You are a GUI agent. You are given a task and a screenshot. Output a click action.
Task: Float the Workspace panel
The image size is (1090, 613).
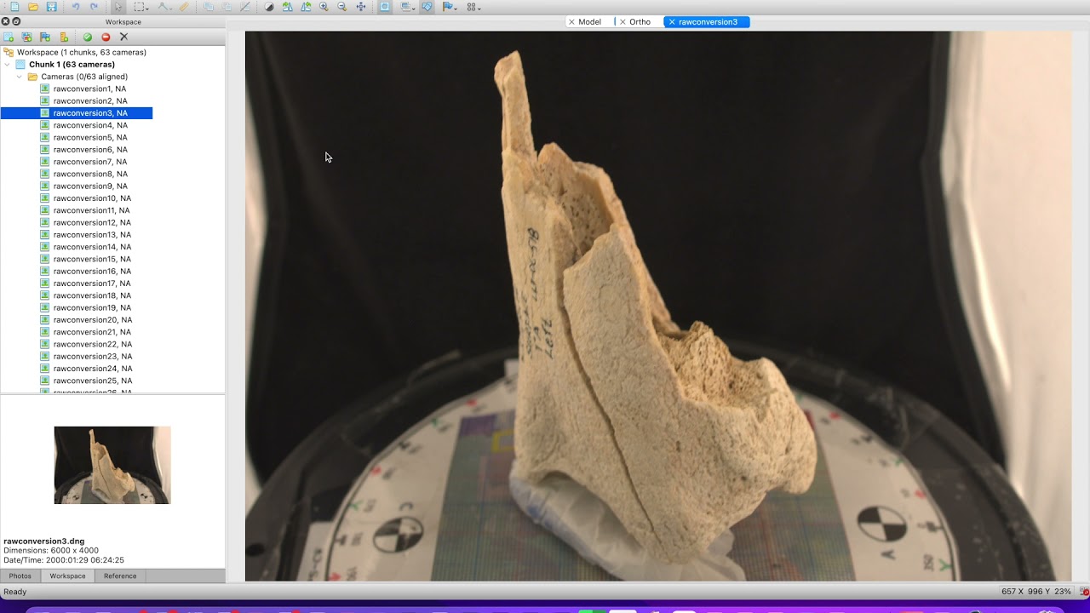(15, 21)
